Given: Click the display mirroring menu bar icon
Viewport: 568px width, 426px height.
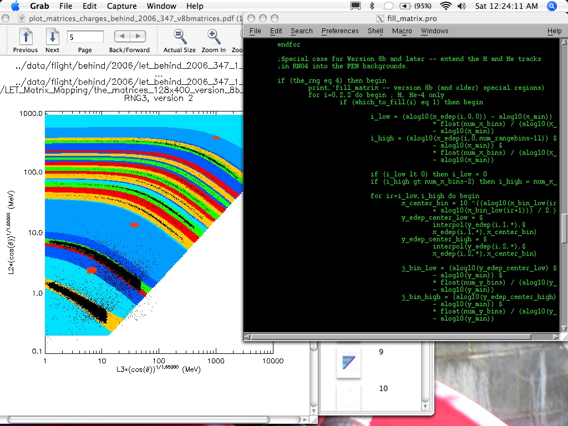Looking at the screenshot, I should 356,6.
